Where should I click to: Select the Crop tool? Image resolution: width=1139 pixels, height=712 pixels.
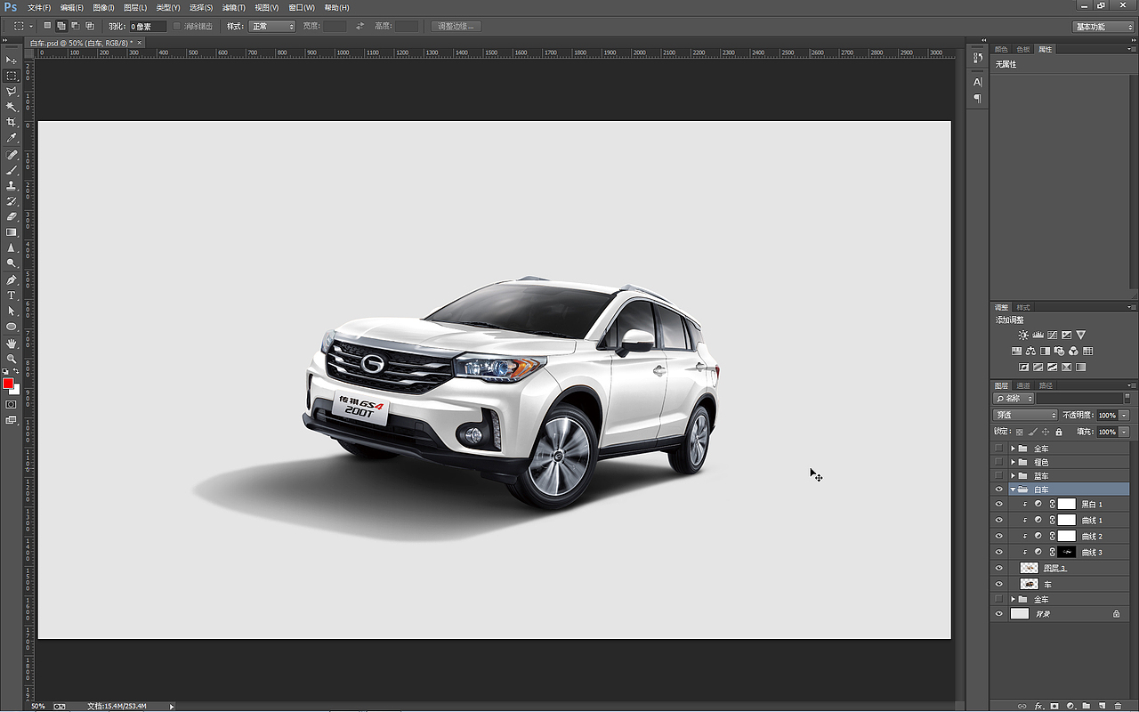tap(12, 122)
